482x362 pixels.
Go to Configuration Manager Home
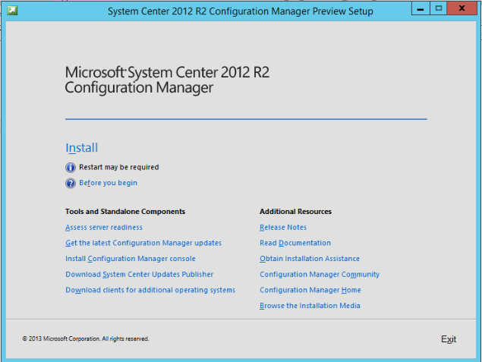310,290
